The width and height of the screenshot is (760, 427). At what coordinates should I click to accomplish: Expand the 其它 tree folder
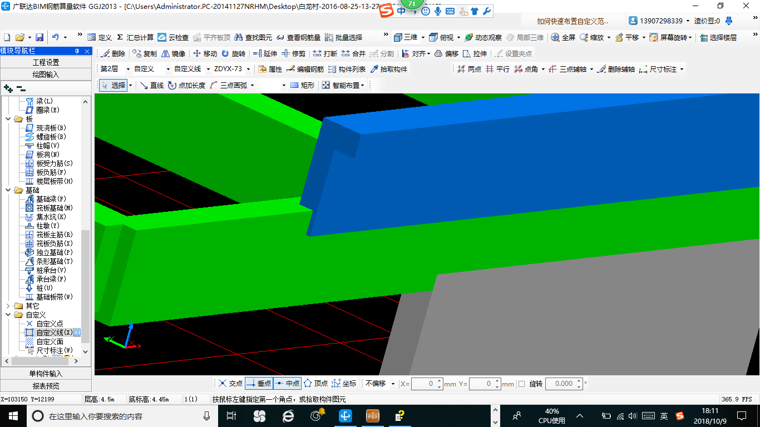pyautogui.click(x=8, y=306)
